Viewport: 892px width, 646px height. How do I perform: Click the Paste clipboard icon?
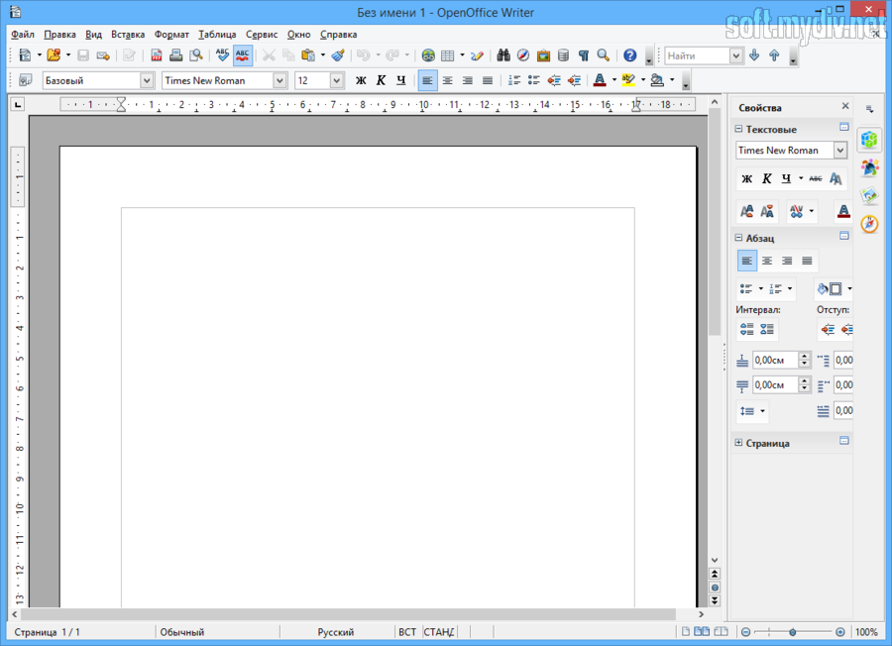[x=308, y=55]
